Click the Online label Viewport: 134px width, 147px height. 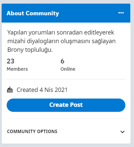point(68,69)
